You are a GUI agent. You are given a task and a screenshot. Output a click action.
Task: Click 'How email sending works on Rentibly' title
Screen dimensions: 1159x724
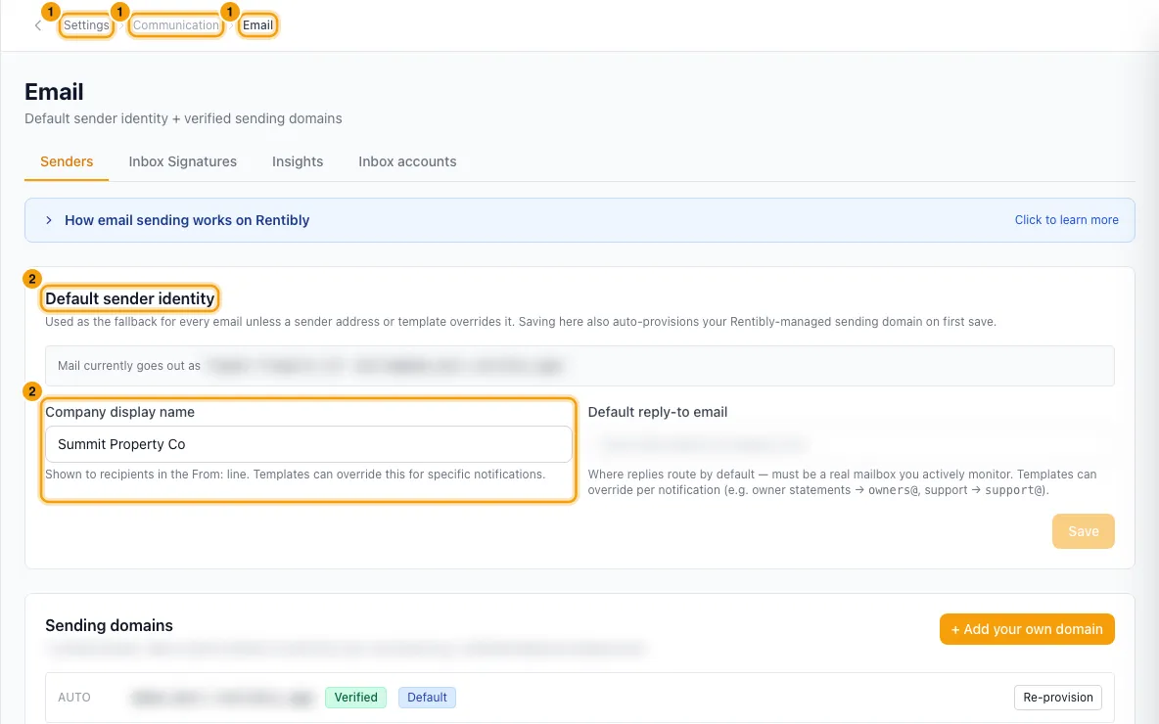click(x=187, y=220)
